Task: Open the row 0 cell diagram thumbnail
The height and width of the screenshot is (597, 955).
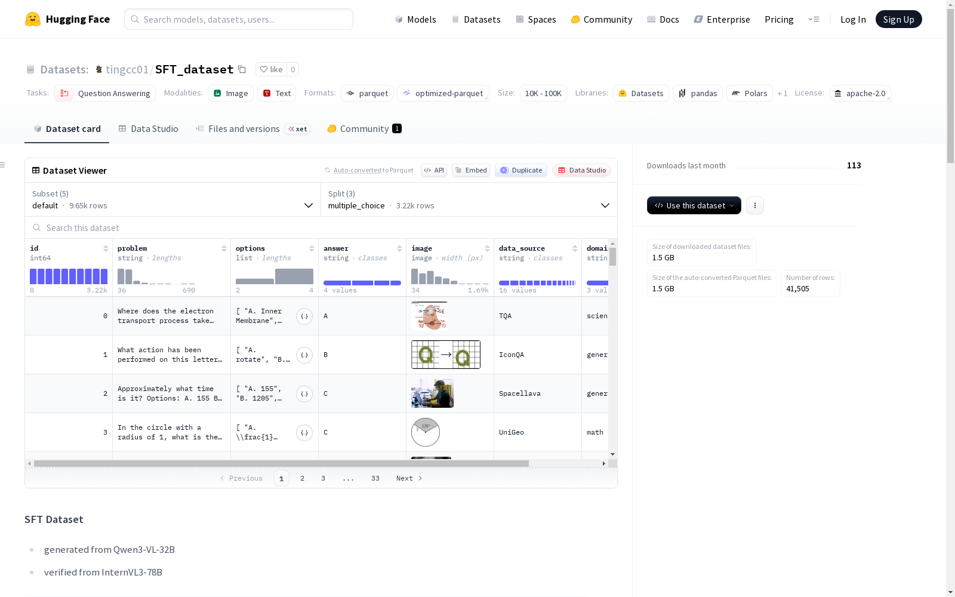Action: tap(429, 316)
